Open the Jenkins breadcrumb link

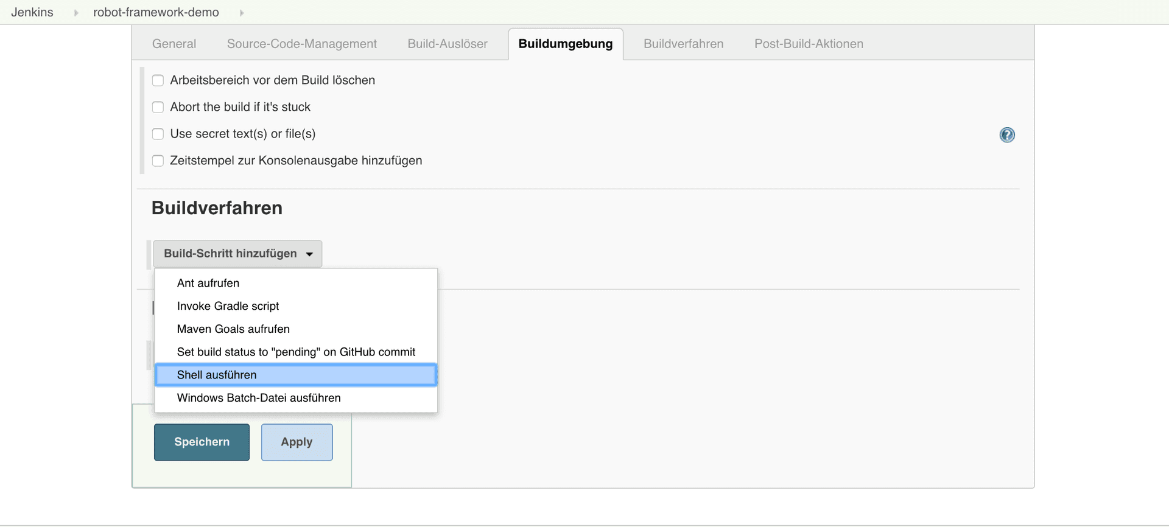click(32, 13)
